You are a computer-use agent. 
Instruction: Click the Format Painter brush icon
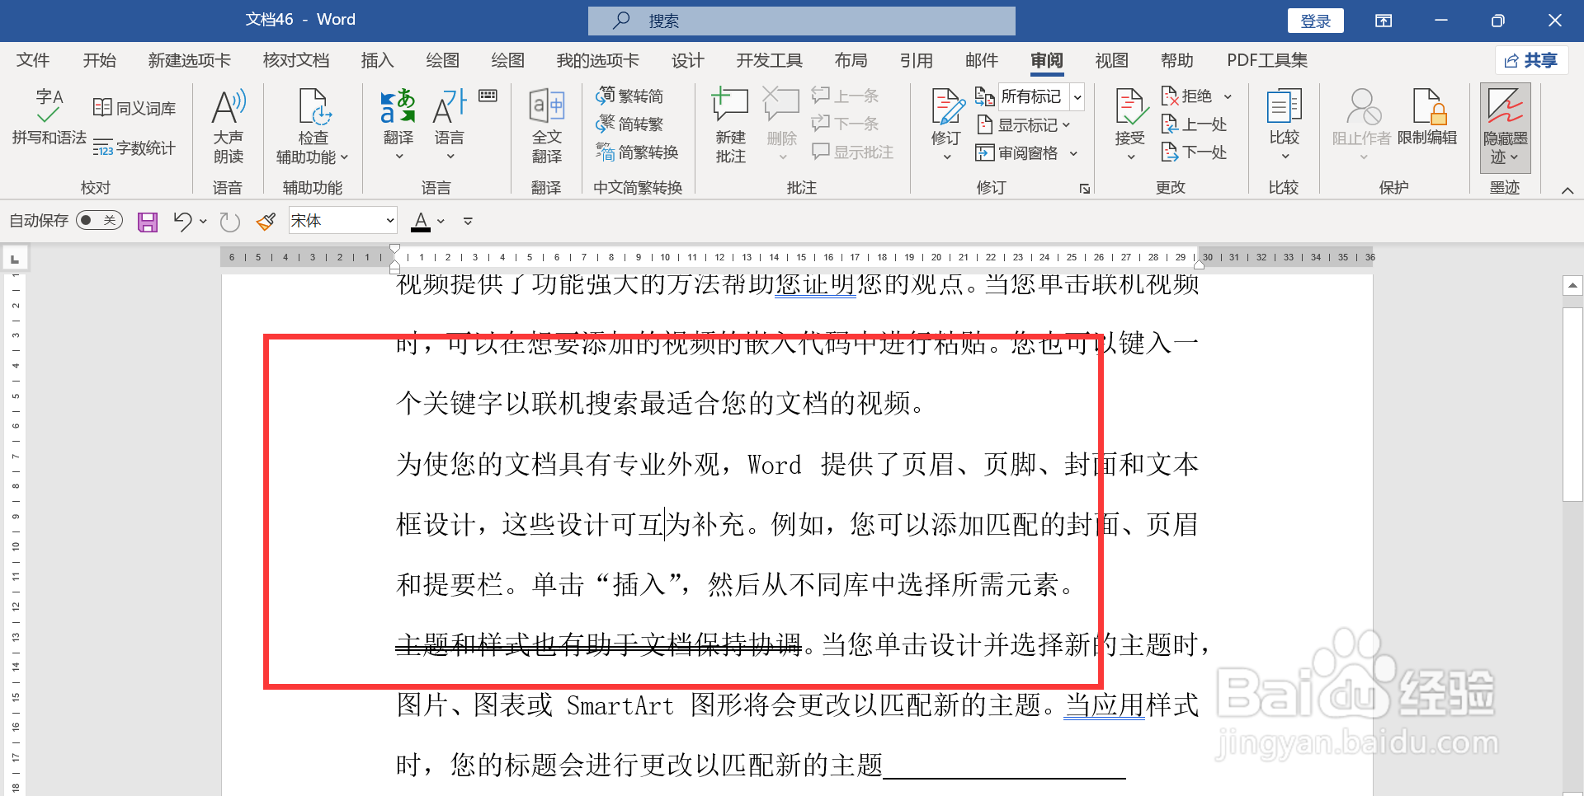pyautogui.click(x=266, y=221)
